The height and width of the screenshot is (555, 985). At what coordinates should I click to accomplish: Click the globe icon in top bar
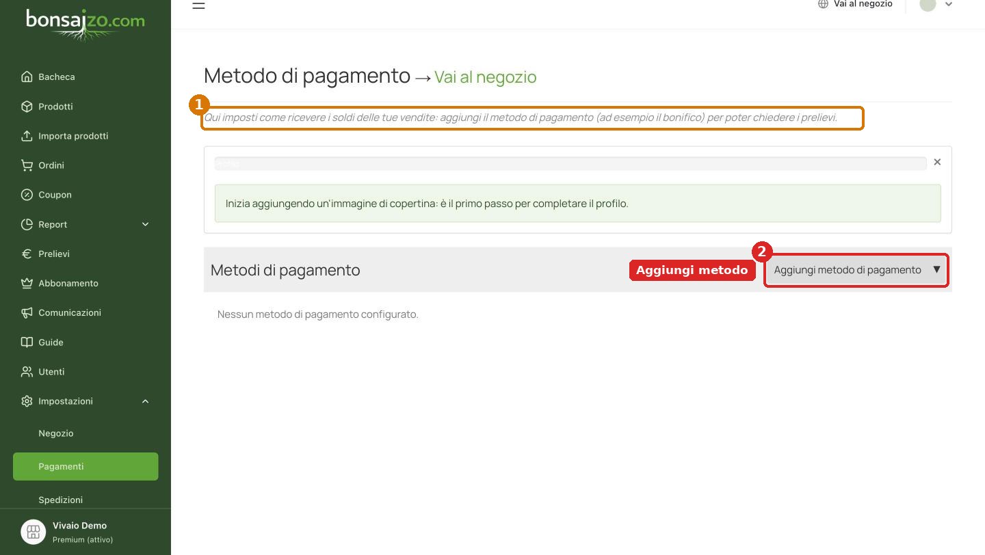coord(823,4)
